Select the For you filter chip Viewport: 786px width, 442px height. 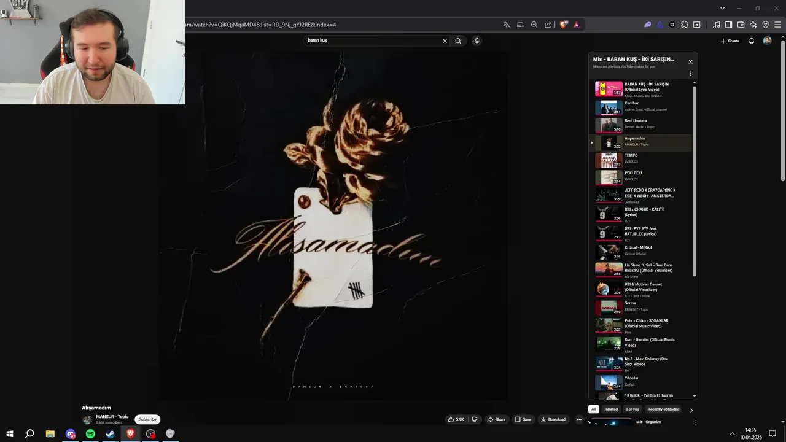point(632,409)
